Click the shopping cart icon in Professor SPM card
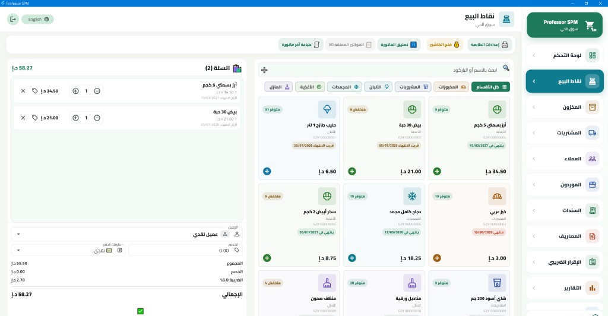Viewport: 608px width, 316px height. (x=590, y=26)
